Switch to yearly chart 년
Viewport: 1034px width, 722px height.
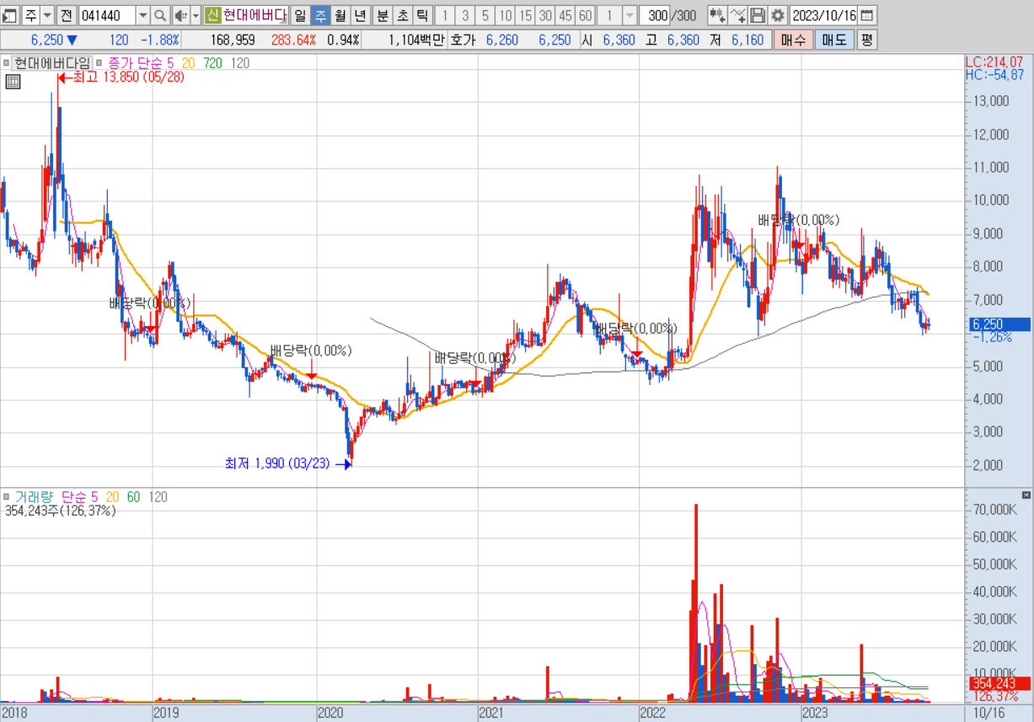pyautogui.click(x=359, y=15)
